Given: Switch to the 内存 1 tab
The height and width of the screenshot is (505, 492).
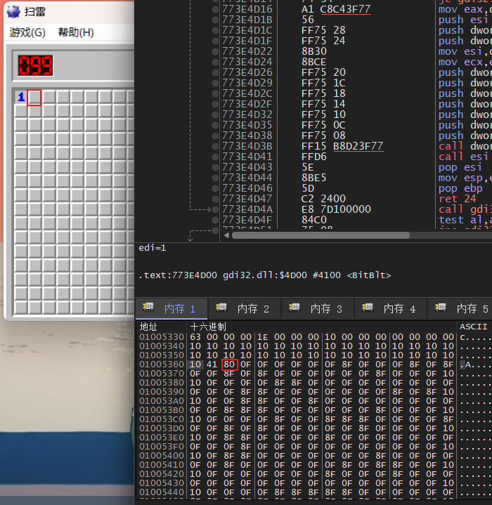Looking at the screenshot, I should click(171, 308).
